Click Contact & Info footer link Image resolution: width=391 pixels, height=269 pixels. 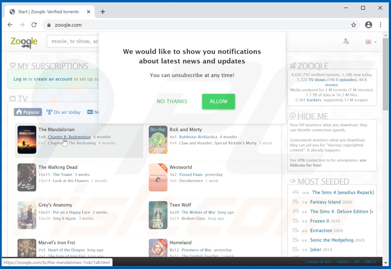318,262
